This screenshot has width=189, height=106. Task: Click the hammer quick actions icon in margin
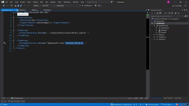[x=5, y=43]
